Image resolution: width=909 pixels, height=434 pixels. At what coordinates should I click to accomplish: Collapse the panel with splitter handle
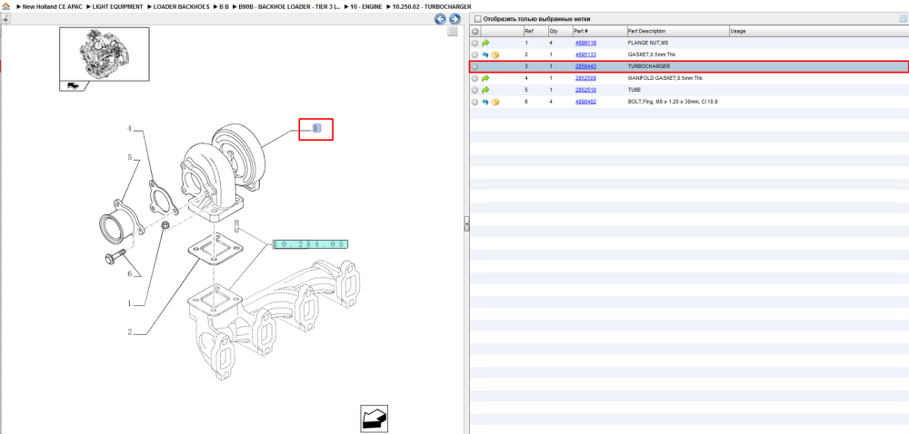coord(466,224)
